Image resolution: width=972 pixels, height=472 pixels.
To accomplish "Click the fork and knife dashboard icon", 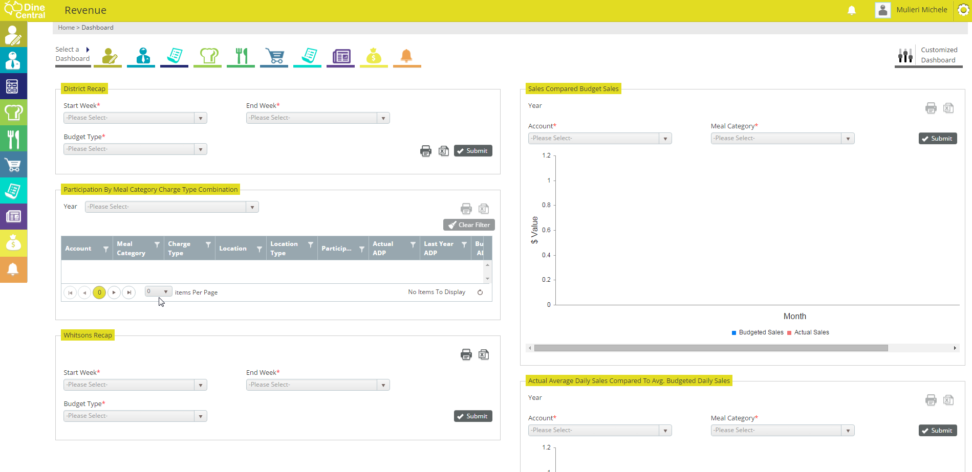I will click(x=241, y=56).
